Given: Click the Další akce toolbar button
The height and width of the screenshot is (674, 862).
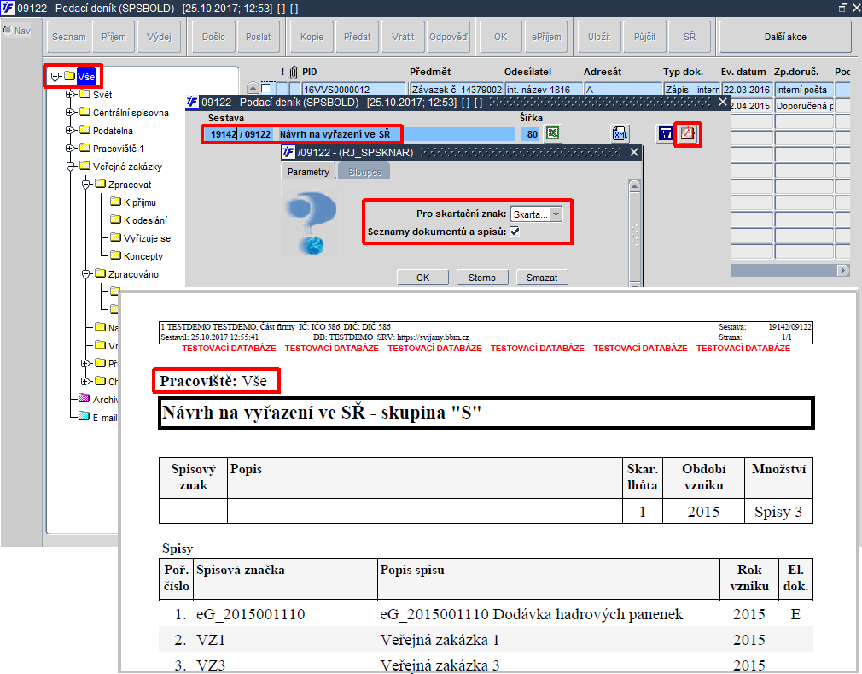Looking at the screenshot, I should [x=784, y=37].
